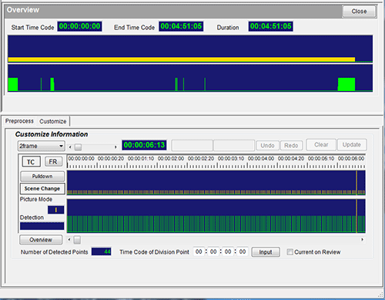The width and height of the screenshot is (385, 300).
Task: Click the Redo button
Action: (x=291, y=146)
